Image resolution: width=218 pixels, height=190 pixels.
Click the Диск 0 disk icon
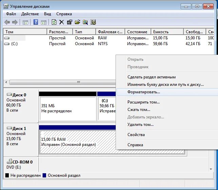click(9, 94)
